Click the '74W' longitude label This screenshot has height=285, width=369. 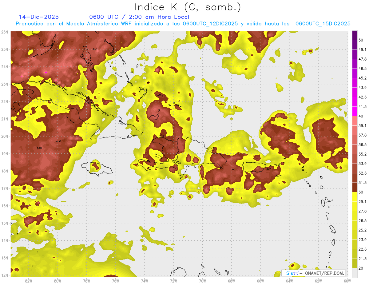coord(145,281)
